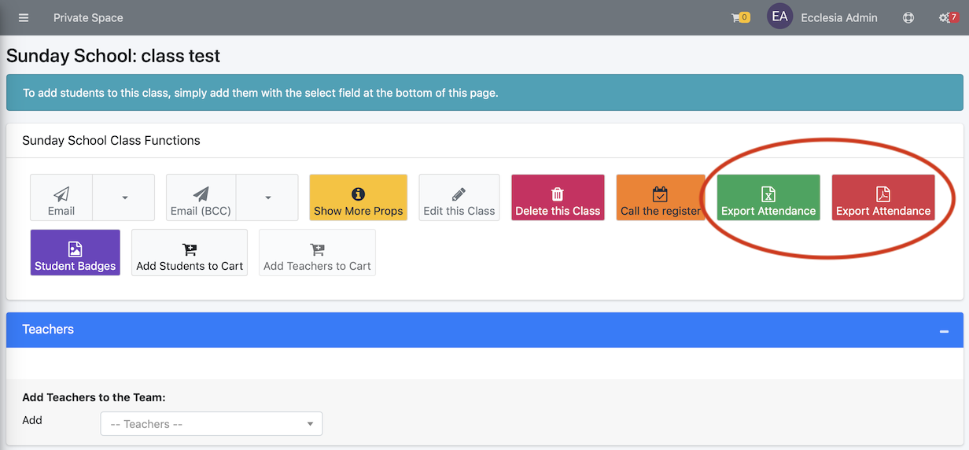Open Student Badges purple button
Screen dimensions: 969x450
pyautogui.click(x=76, y=253)
